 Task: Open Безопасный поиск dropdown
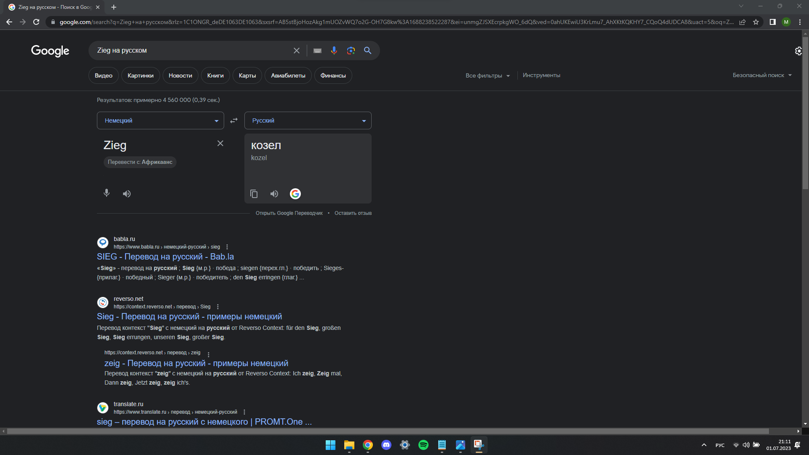[x=762, y=75]
